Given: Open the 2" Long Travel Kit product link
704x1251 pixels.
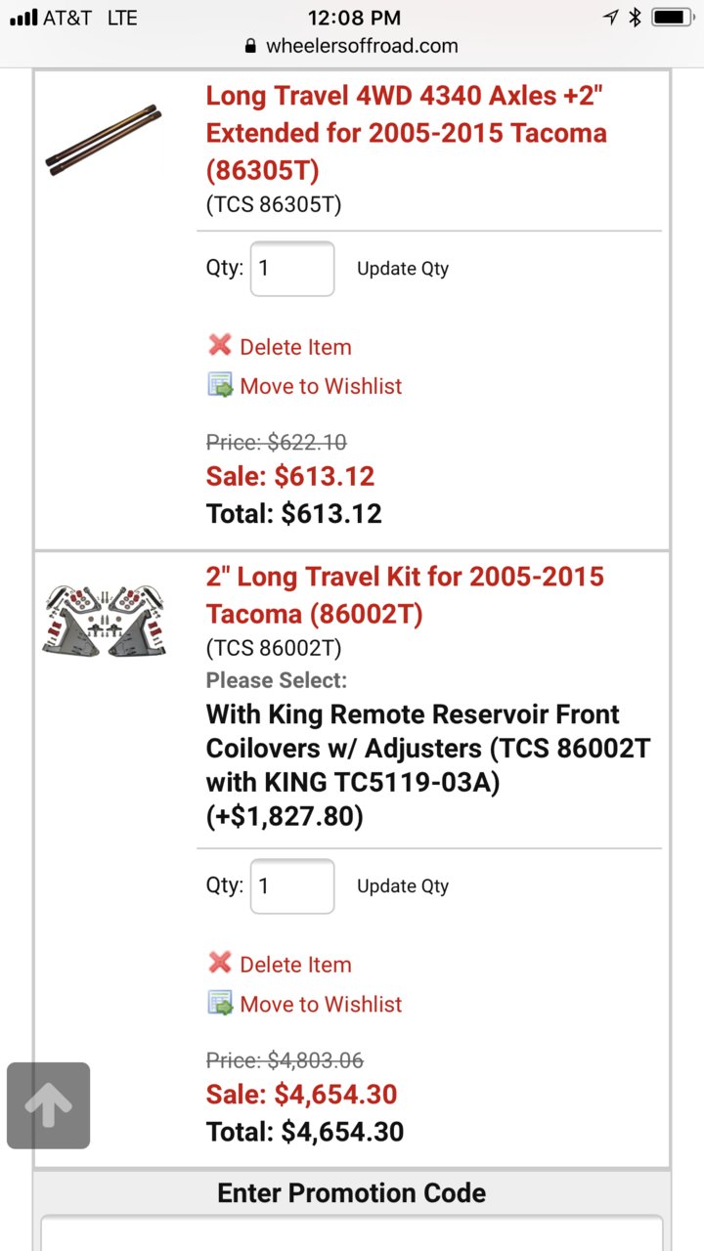Looking at the screenshot, I should (405, 595).
